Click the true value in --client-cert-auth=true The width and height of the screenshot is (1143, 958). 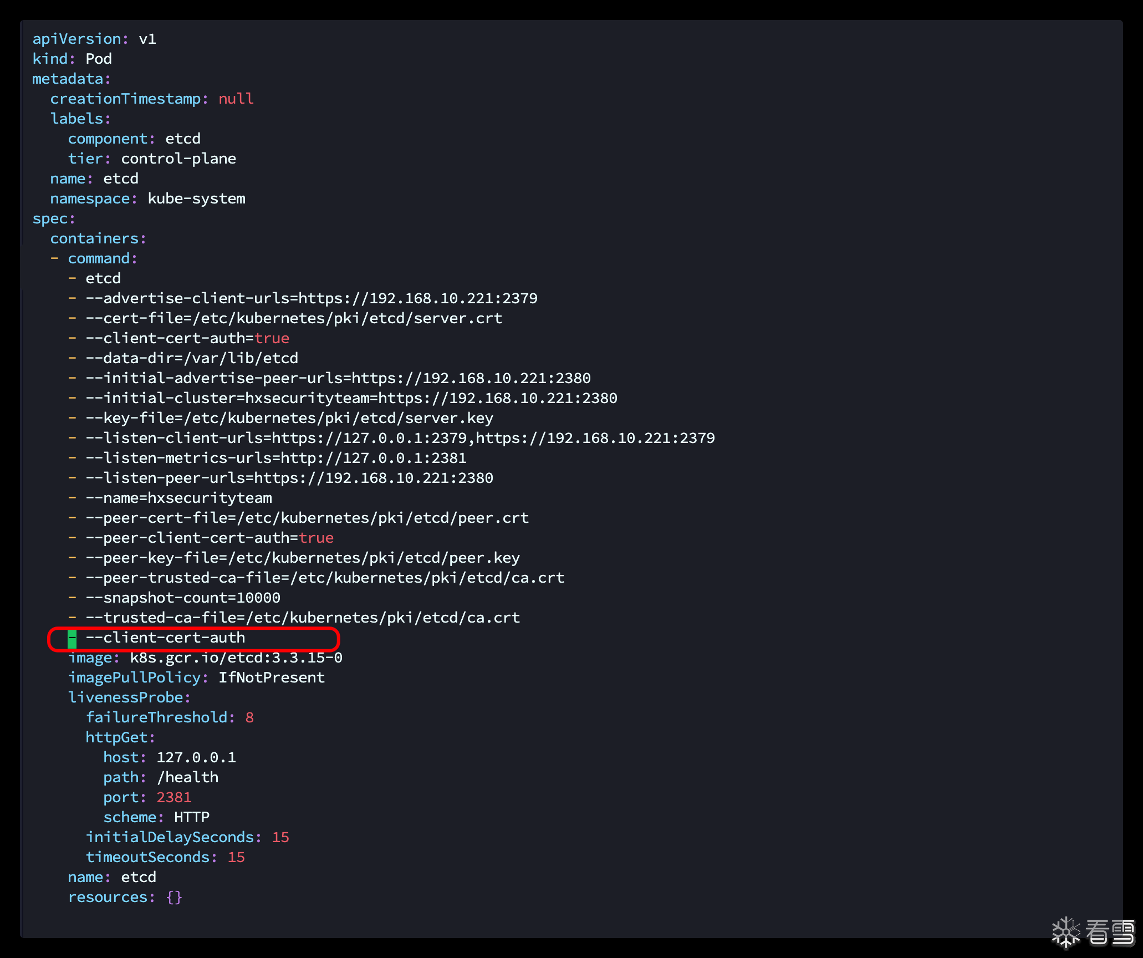coord(272,338)
